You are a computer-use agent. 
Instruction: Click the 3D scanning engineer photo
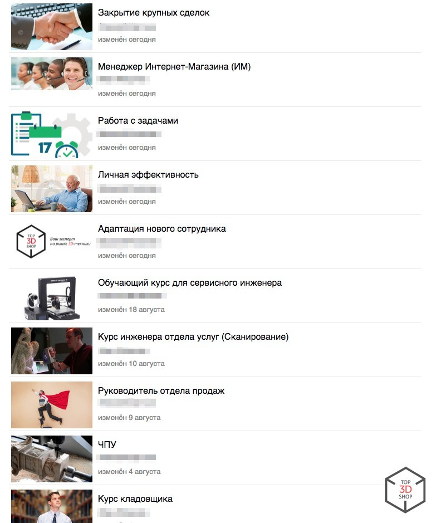[x=52, y=351]
